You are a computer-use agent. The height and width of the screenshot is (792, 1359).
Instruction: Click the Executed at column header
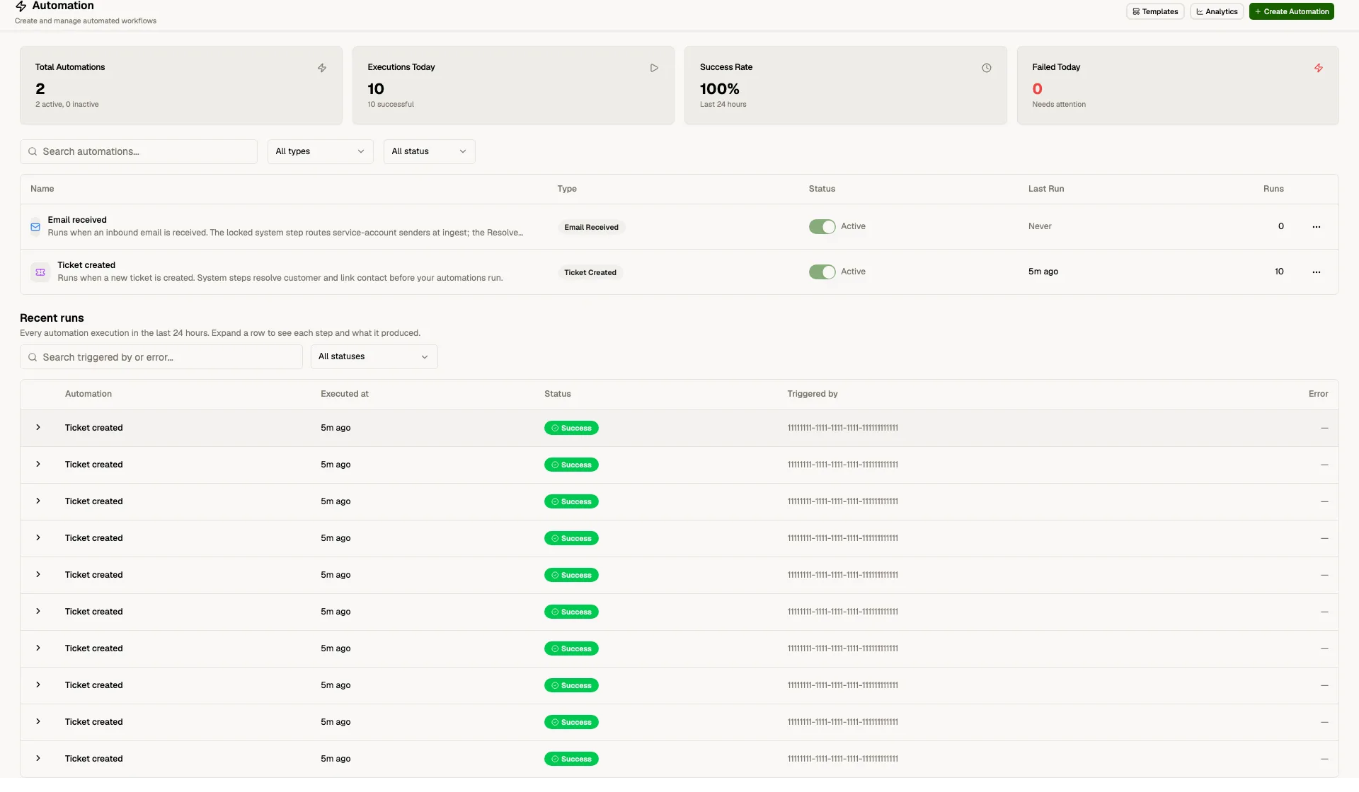point(345,394)
